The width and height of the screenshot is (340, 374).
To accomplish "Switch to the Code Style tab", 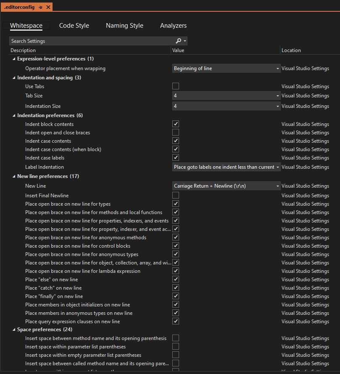I will pos(74,25).
